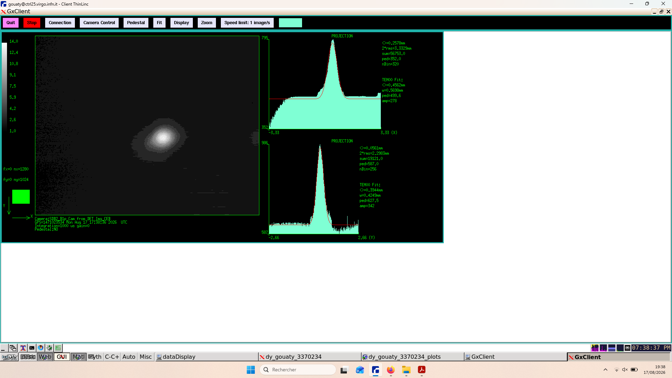672x378 pixels.
Task: Click the IceWM start menu button
Action: point(9,357)
